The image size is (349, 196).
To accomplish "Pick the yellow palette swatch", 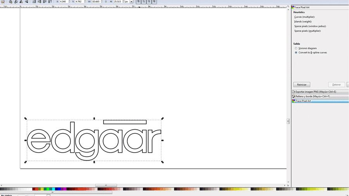I will point(42,189).
